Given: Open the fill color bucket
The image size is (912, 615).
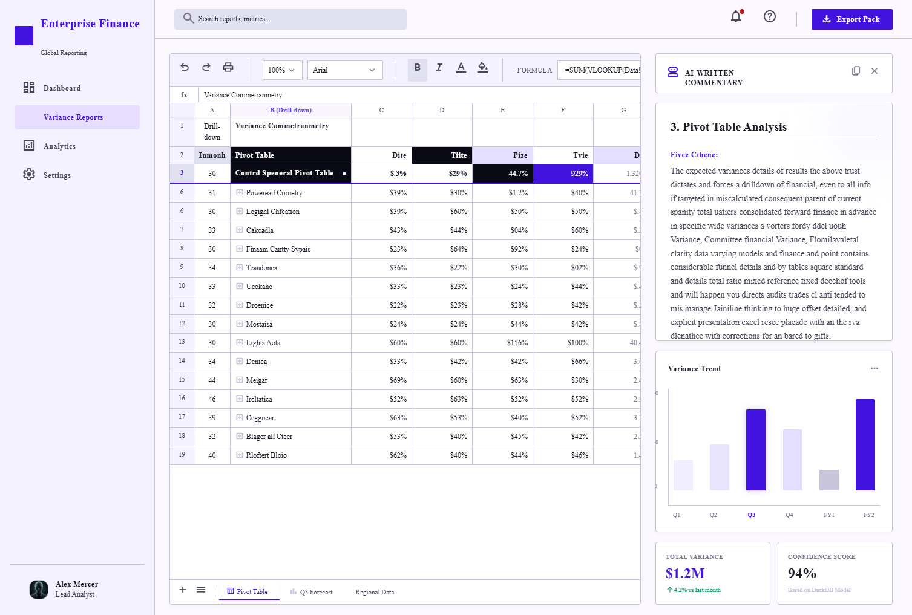Looking at the screenshot, I should tap(483, 68).
